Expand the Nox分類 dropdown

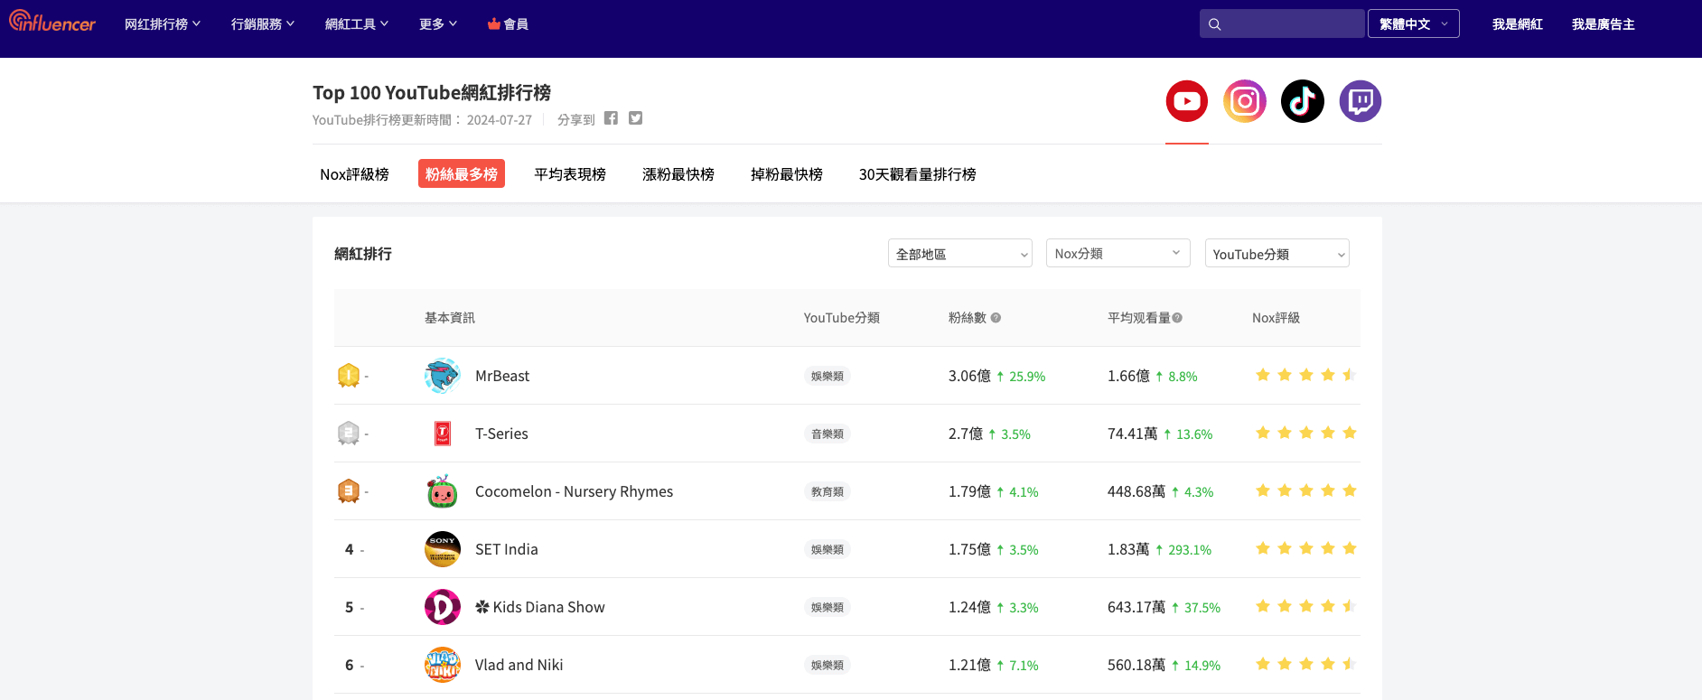point(1118,254)
